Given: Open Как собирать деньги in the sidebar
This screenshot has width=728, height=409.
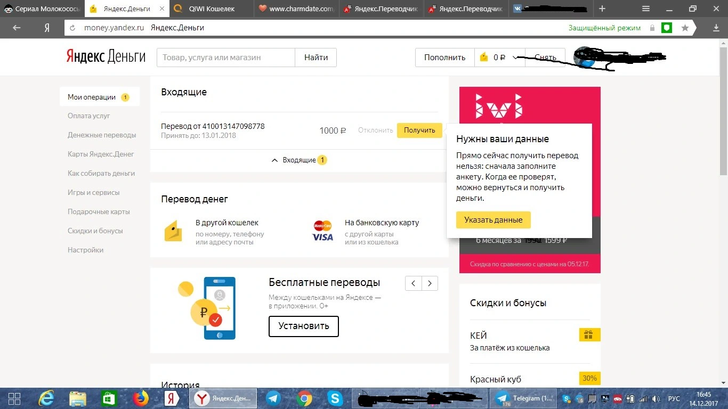Looking at the screenshot, I should pos(101,173).
